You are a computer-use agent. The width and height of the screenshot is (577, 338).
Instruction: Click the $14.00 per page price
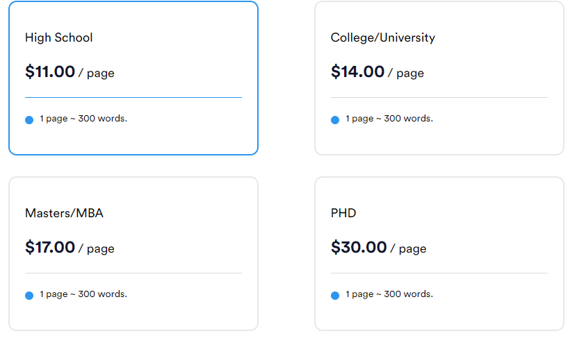[377, 71]
